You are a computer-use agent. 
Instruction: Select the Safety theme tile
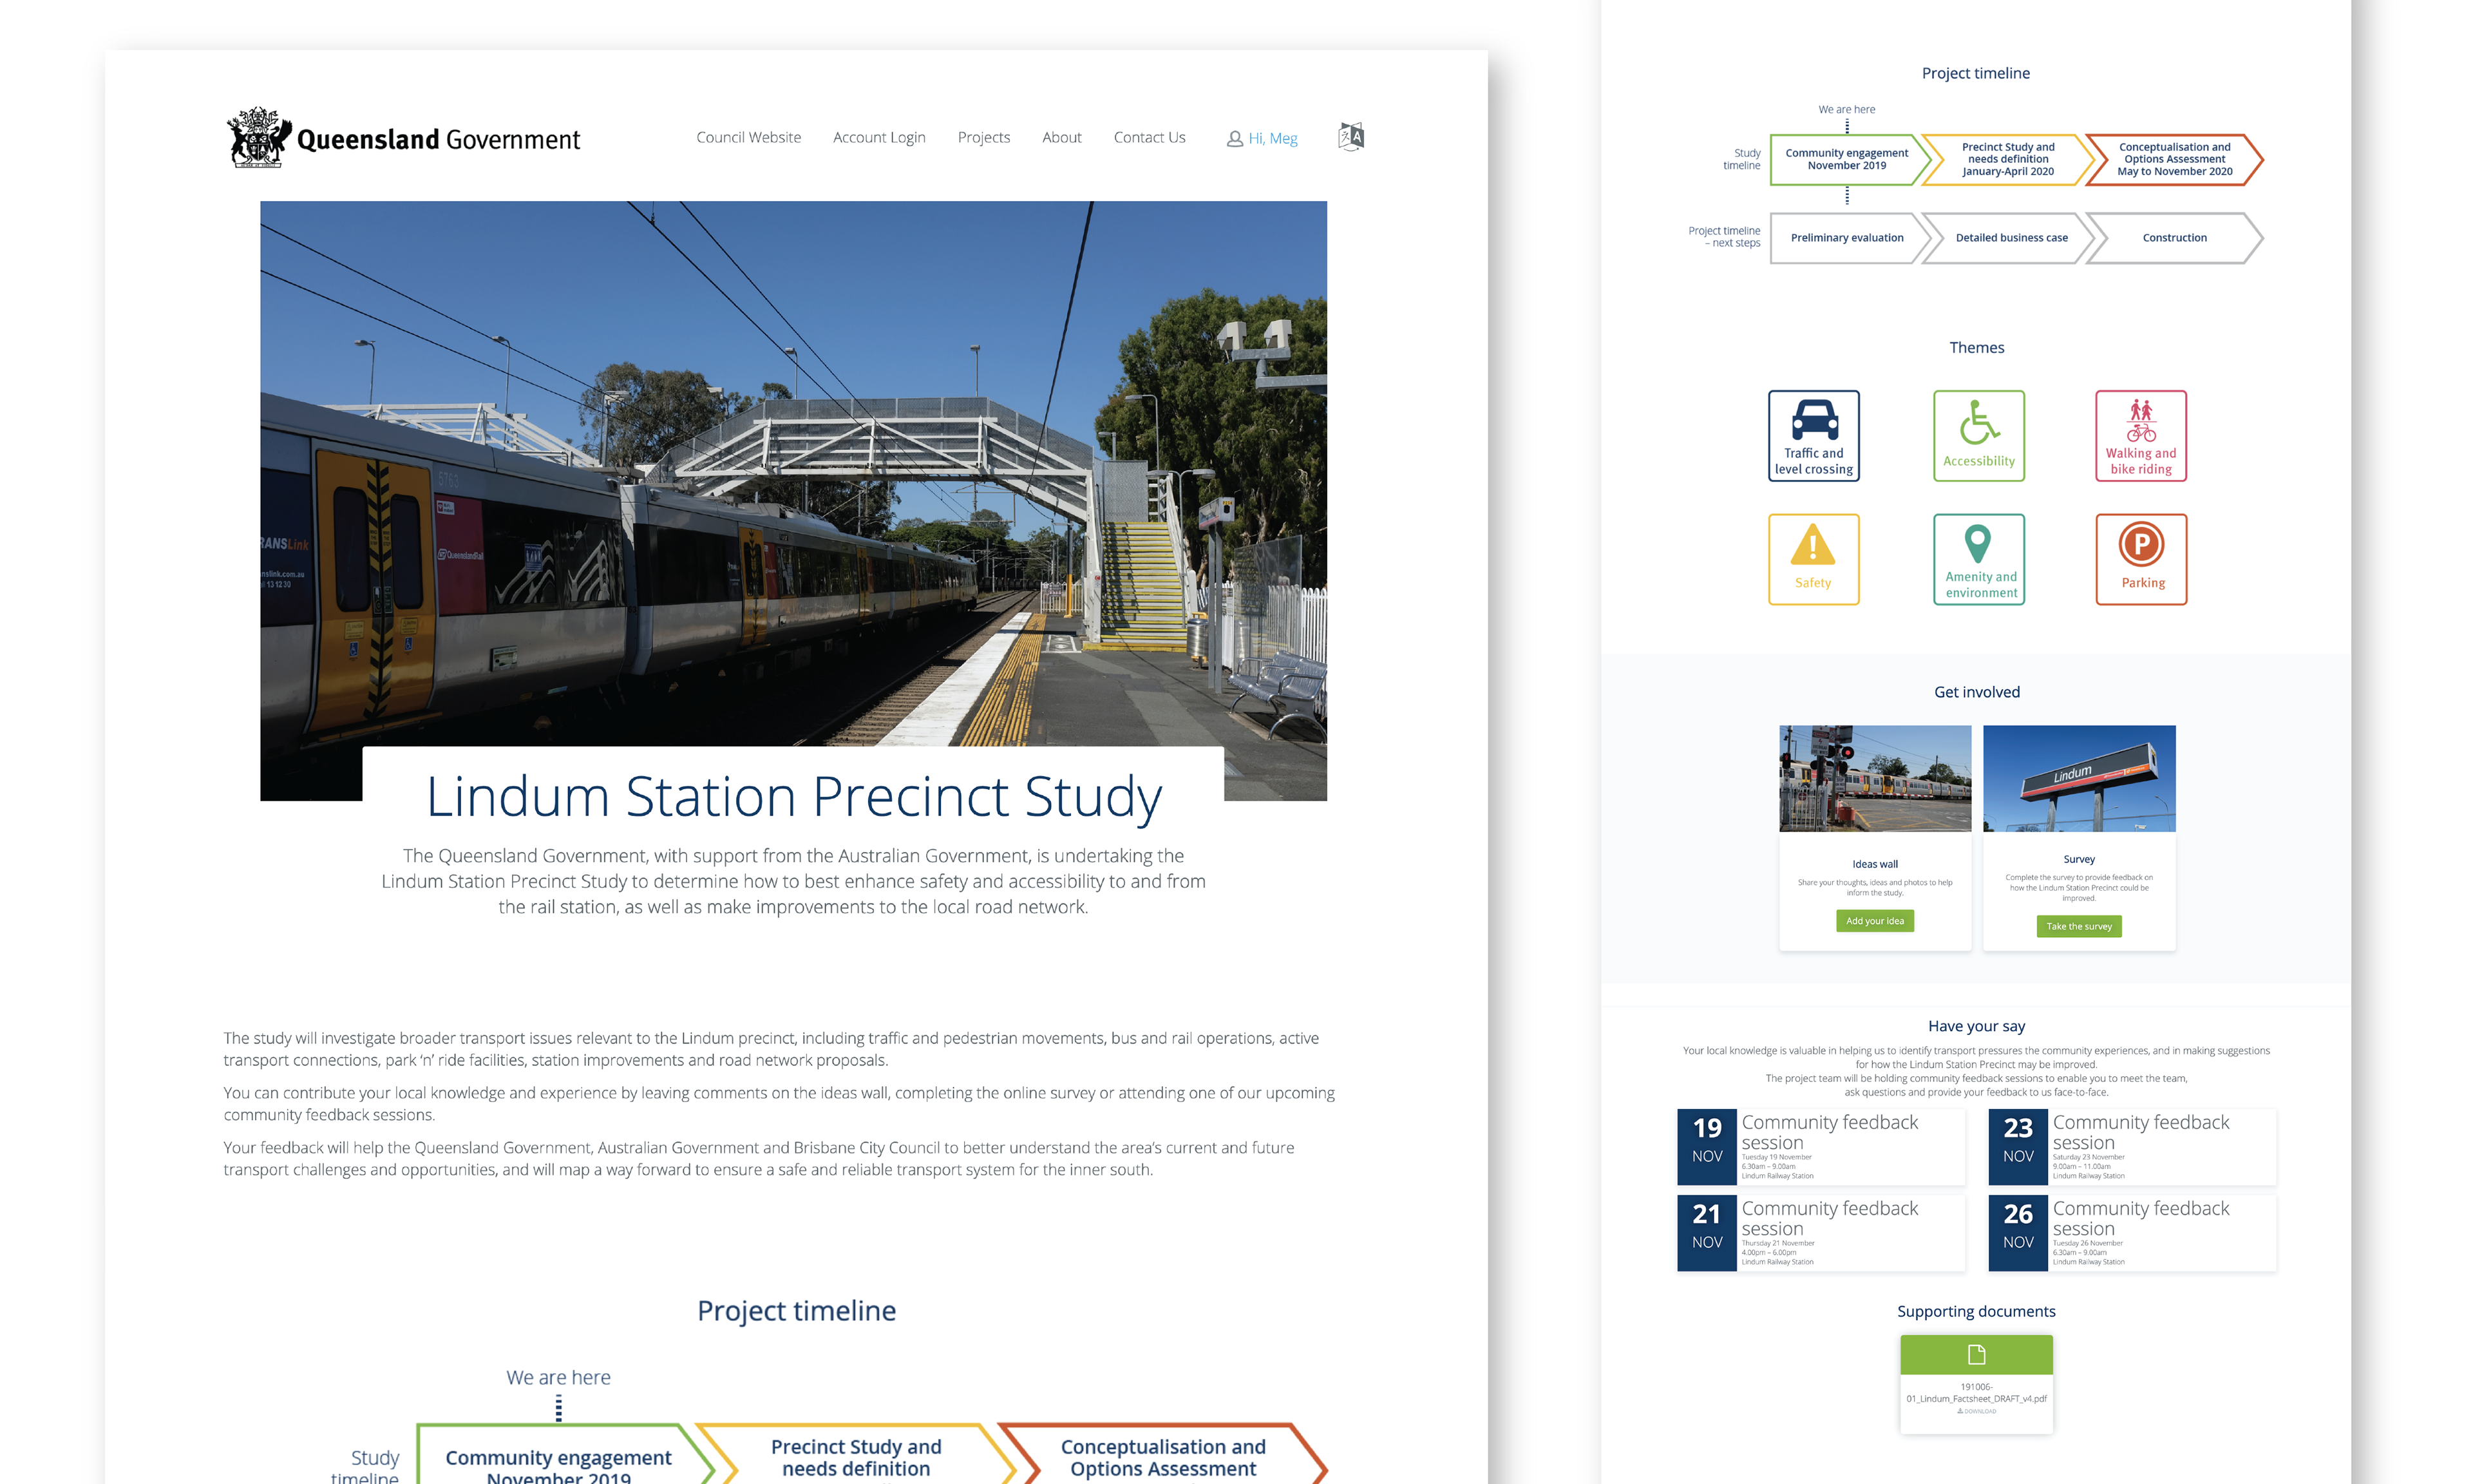click(1814, 560)
